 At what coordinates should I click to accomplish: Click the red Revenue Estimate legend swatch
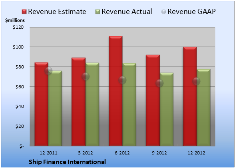pos(24,12)
